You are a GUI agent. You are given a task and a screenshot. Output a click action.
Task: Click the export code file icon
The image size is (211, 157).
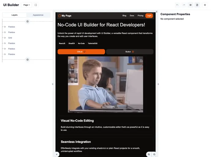pos(197,5)
